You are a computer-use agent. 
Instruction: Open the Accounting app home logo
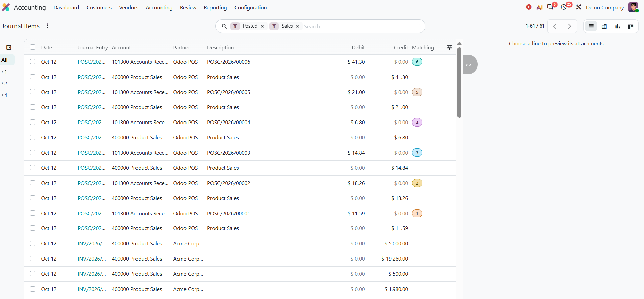6,7
